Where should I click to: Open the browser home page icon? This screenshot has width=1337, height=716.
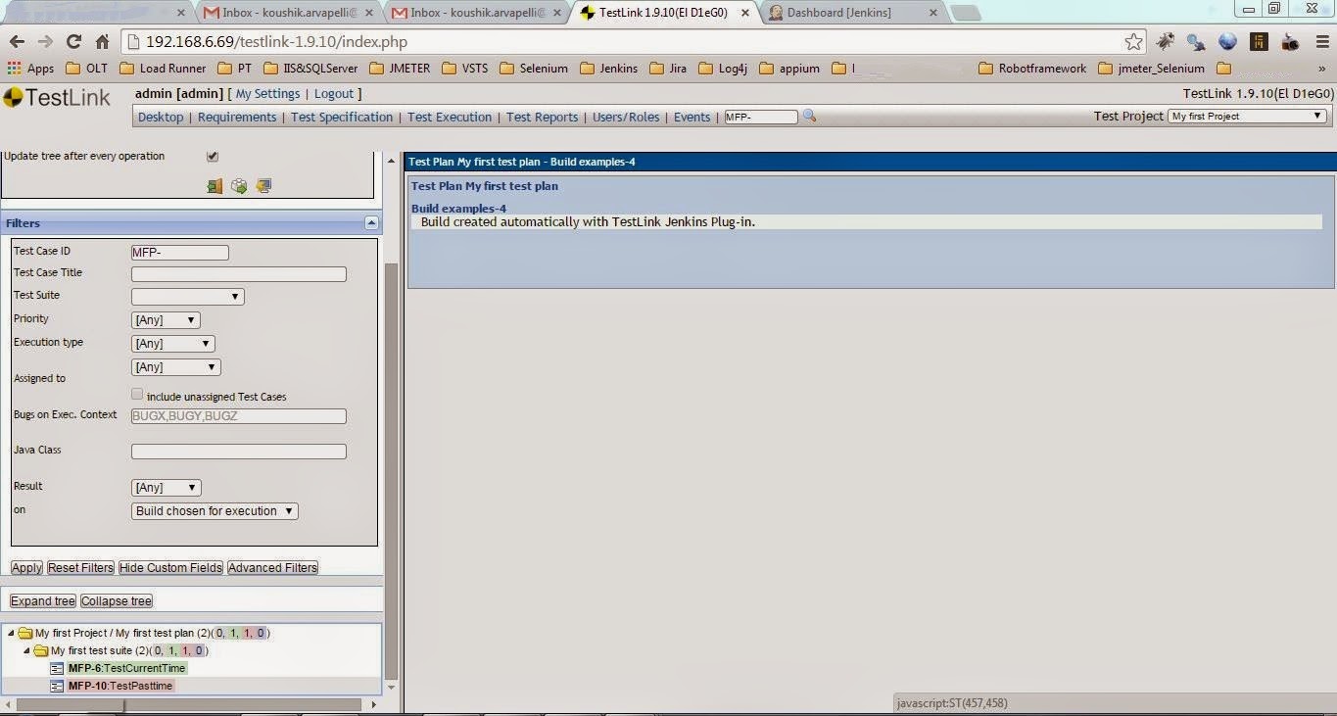point(102,42)
